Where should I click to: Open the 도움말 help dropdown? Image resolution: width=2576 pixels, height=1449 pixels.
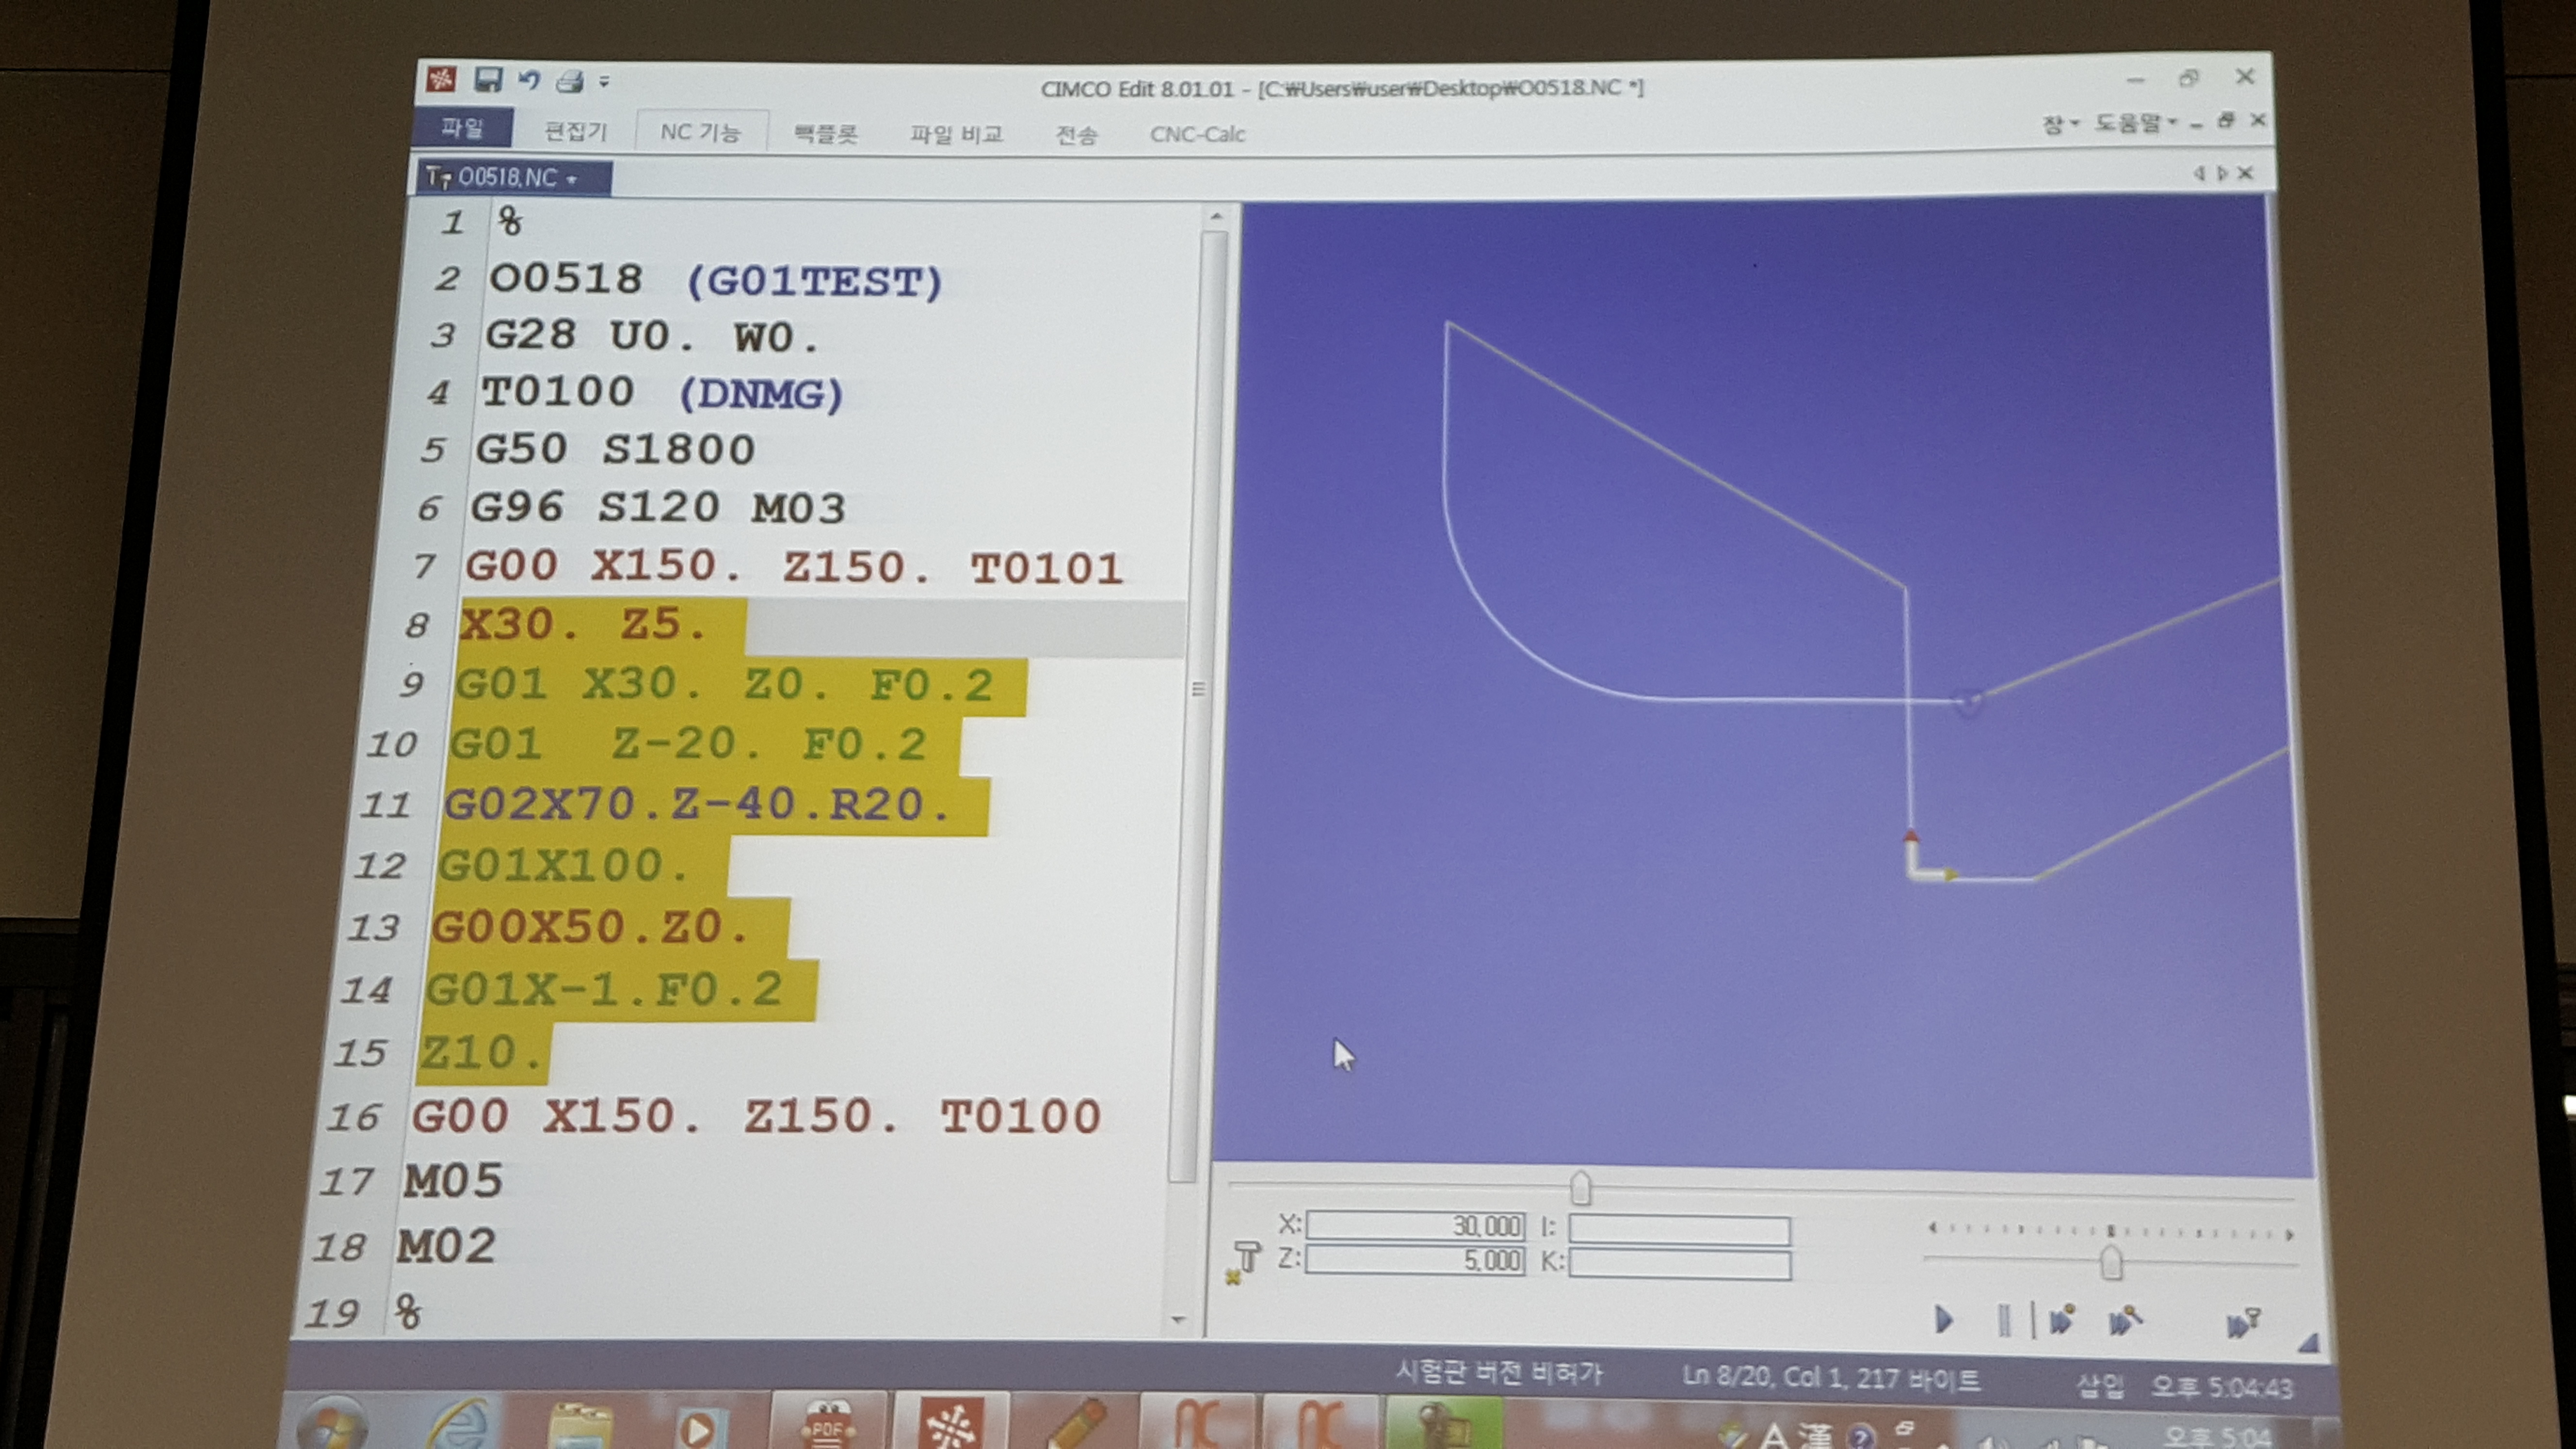(x=2136, y=123)
